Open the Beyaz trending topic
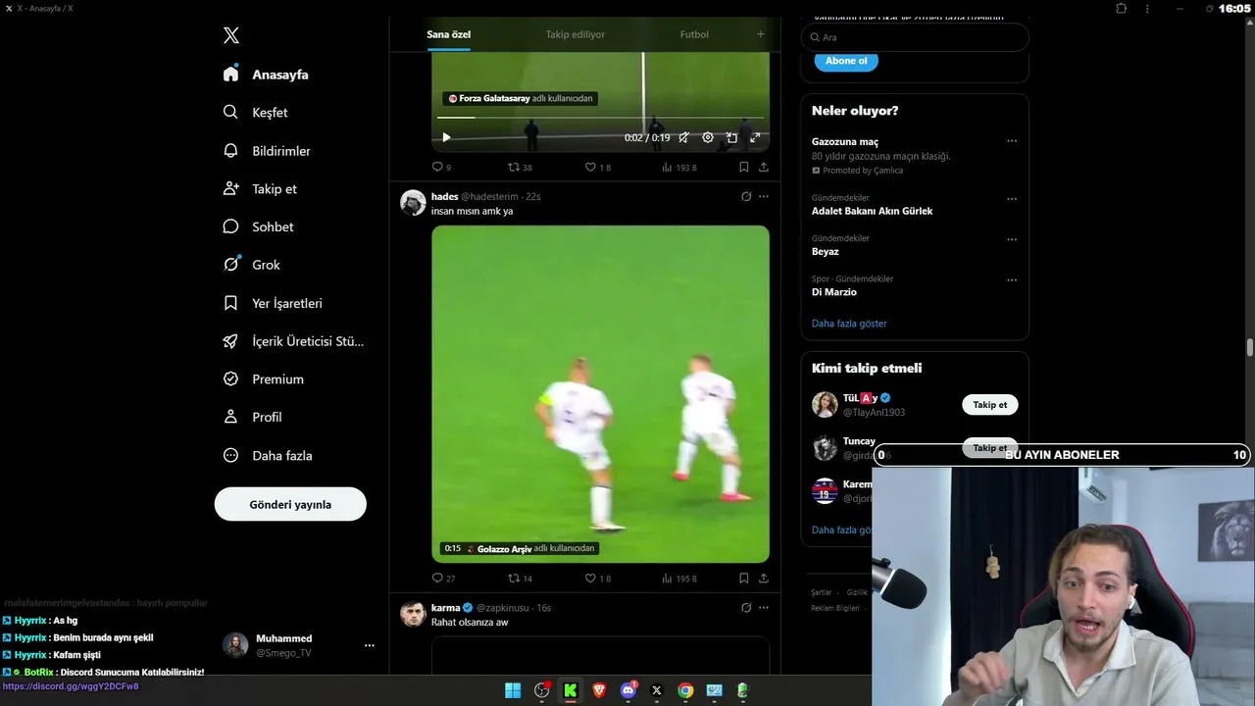Screen dimensions: 1255x706 click(x=826, y=252)
